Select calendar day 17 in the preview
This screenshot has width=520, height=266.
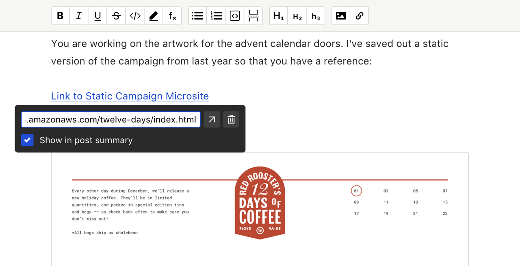click(x=356, y=214)
